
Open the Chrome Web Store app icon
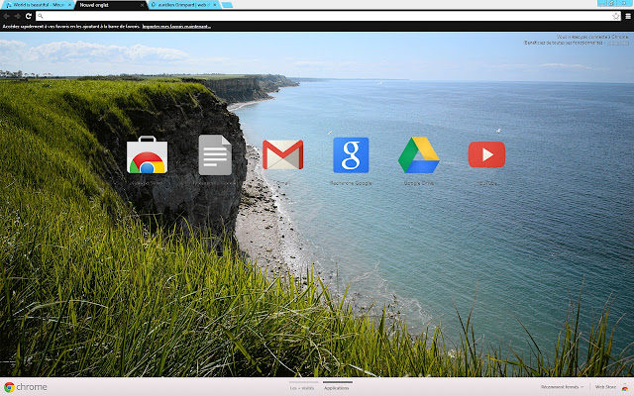[147, 155]
